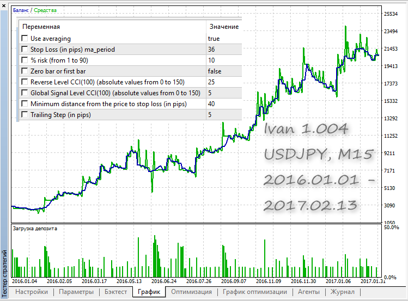Select the Reverse Level CCI value 25
Screen dimensions: 408x301
tap(211, 82)
